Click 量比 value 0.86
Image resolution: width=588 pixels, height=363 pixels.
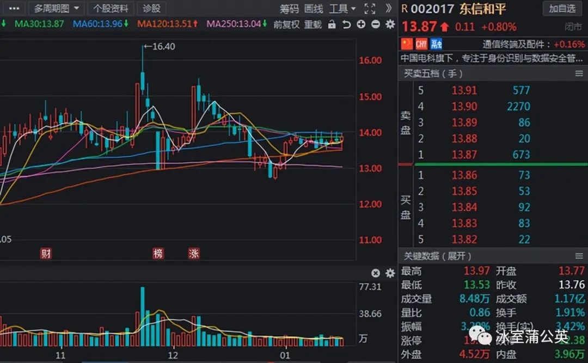(x=480, y=312)
